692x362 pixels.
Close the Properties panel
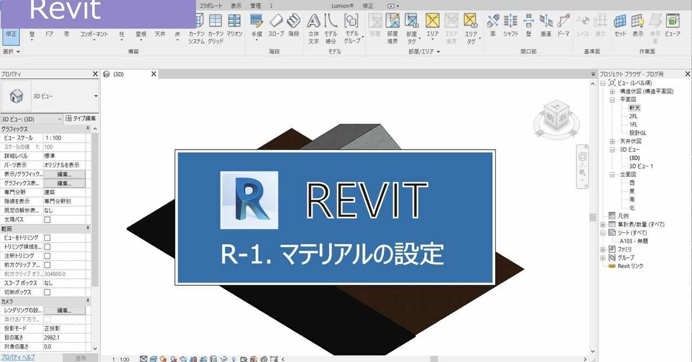coord(95,74)
